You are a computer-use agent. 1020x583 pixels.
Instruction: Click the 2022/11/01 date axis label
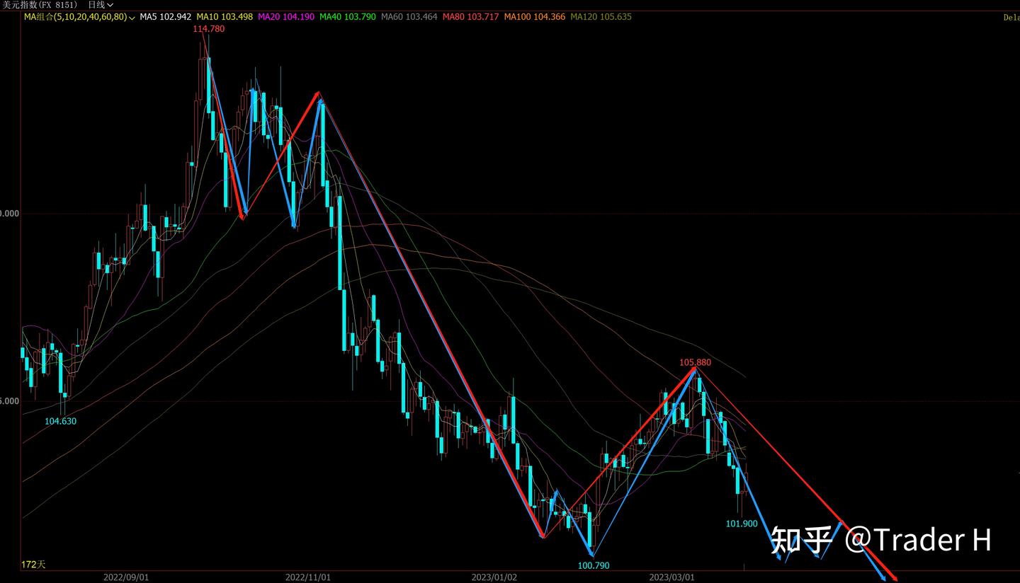(308, 577)
